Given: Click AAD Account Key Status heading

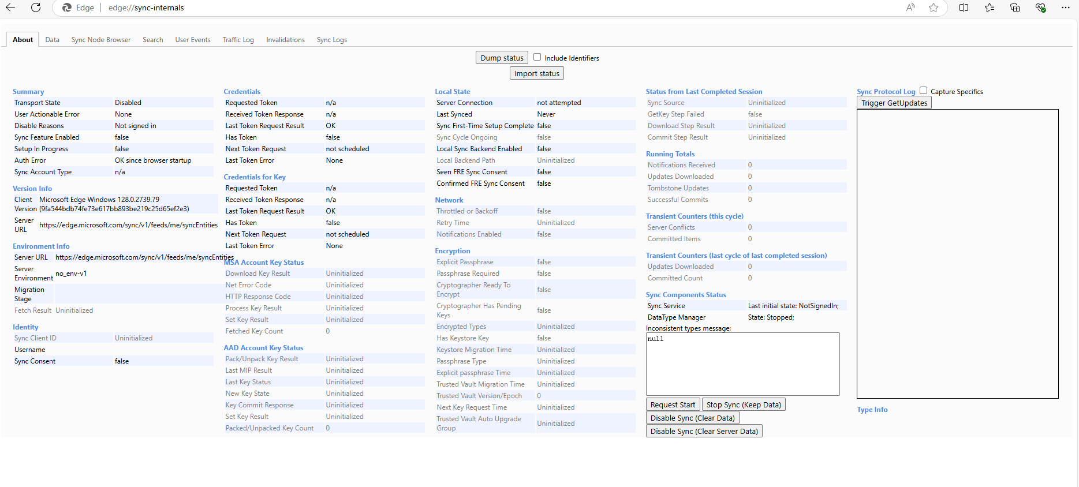Looking at the screenshot, I should 263,347.
